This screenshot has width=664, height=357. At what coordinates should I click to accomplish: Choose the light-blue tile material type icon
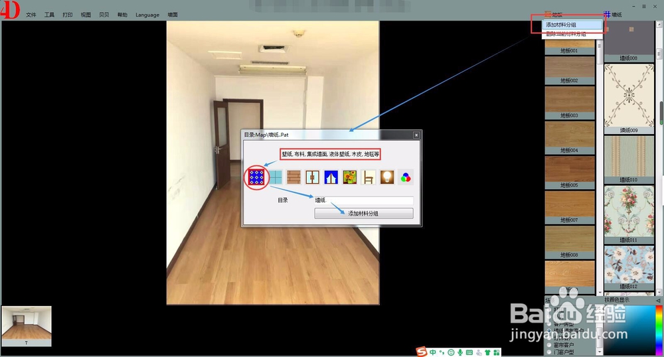(x=276, y=177)
